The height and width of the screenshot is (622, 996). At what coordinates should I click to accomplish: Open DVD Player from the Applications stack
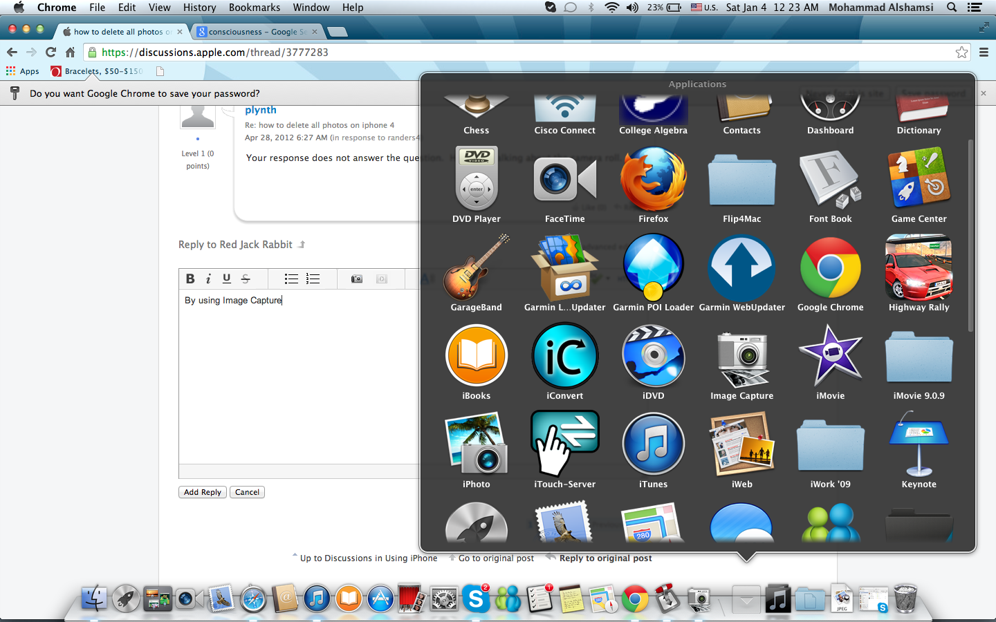(477, 179)
